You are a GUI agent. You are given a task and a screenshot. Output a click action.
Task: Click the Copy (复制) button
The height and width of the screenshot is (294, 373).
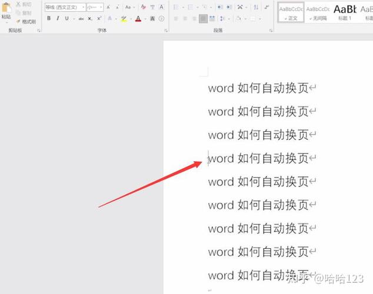pyautogui.click(x=24, y=12)
